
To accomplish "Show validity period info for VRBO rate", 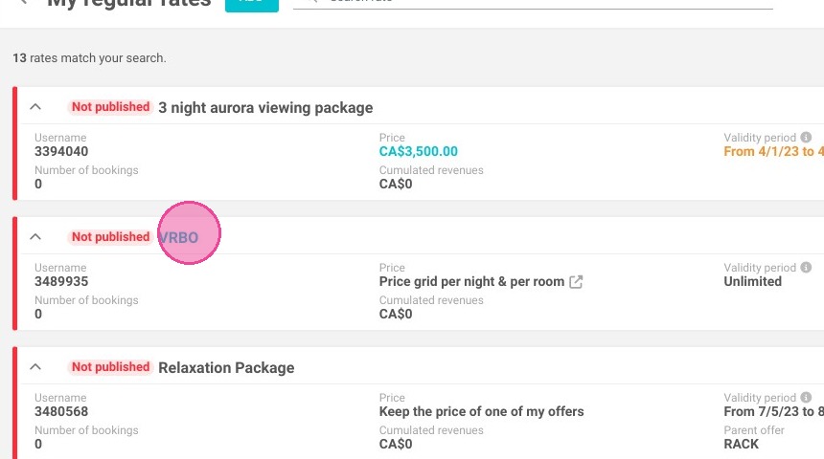I will pos(806,268).
